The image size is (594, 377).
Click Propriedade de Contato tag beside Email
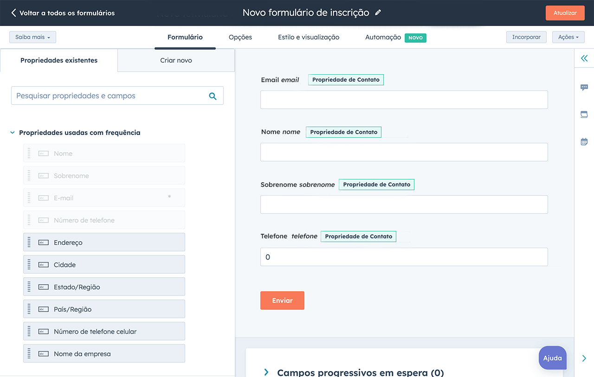pos(346,80)
